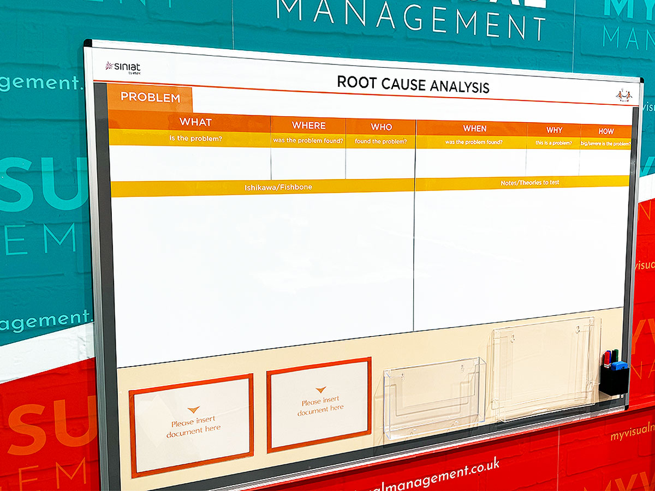Image resolution: width=655 pixels, height=491 pixels.
Task: Click the WHY column header
Action: click(x=554, y=130)
